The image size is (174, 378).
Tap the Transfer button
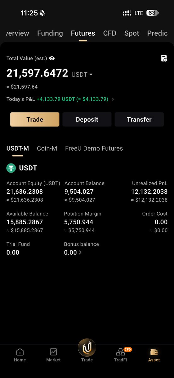139,119
